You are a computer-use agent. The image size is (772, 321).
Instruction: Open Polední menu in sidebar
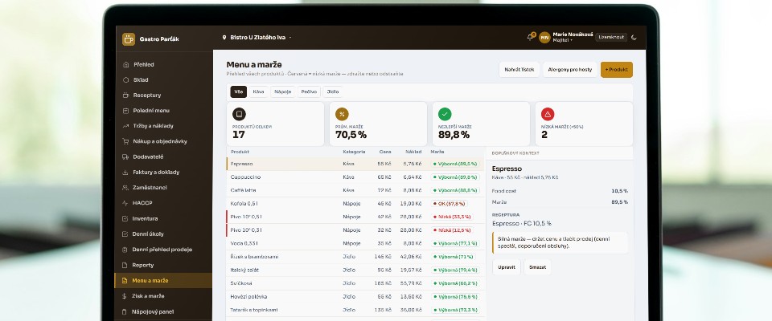(x=163, y=111)
